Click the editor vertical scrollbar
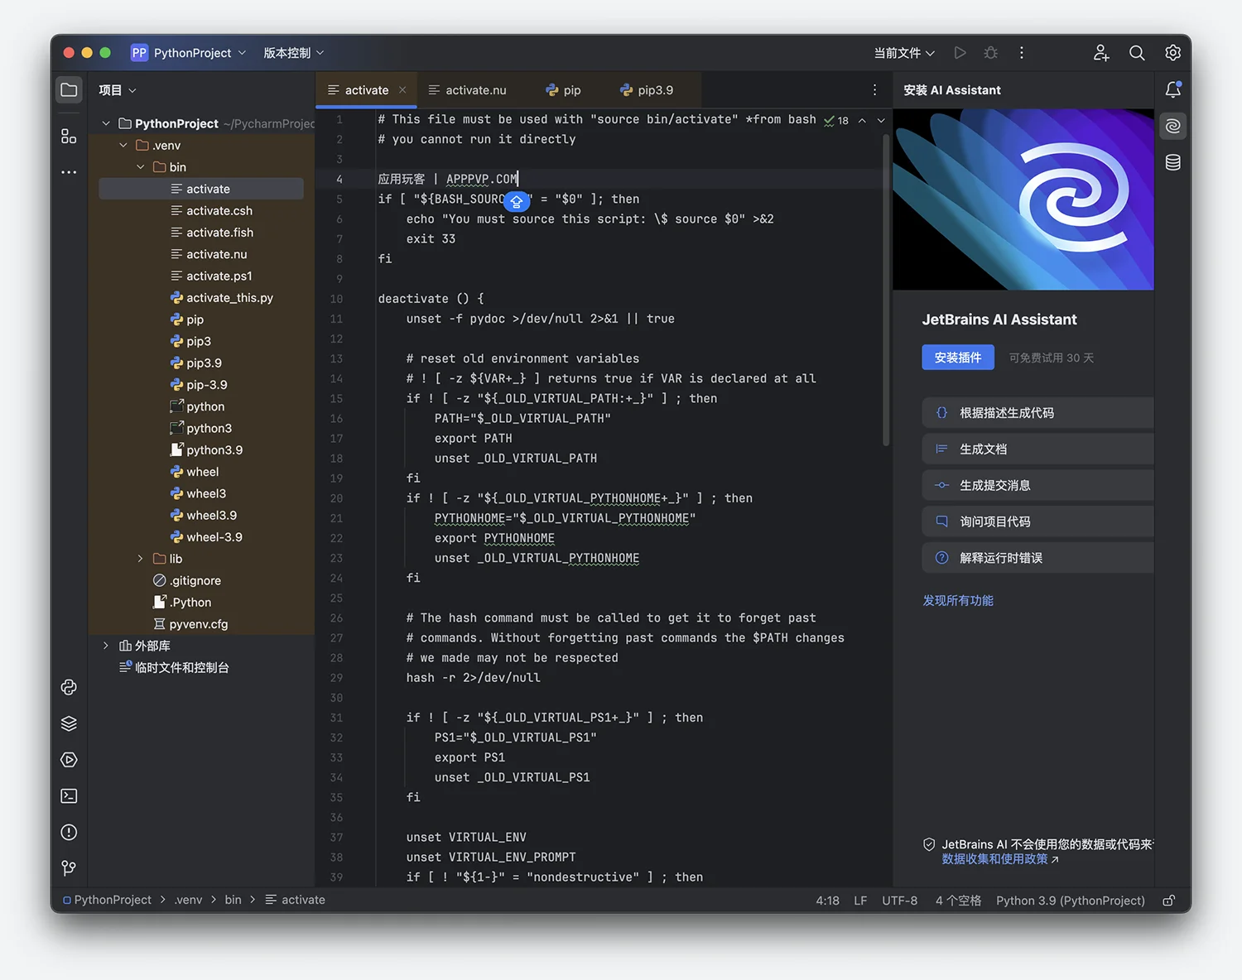This screenshot has width=1242, height=980. [886, 290]
